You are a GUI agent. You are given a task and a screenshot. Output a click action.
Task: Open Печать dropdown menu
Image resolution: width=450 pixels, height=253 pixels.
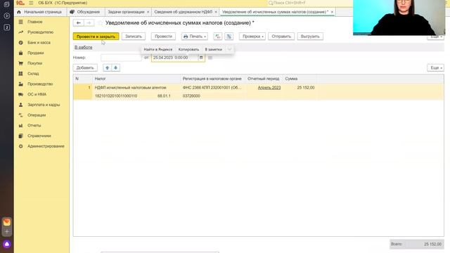(x=195, y=37)
